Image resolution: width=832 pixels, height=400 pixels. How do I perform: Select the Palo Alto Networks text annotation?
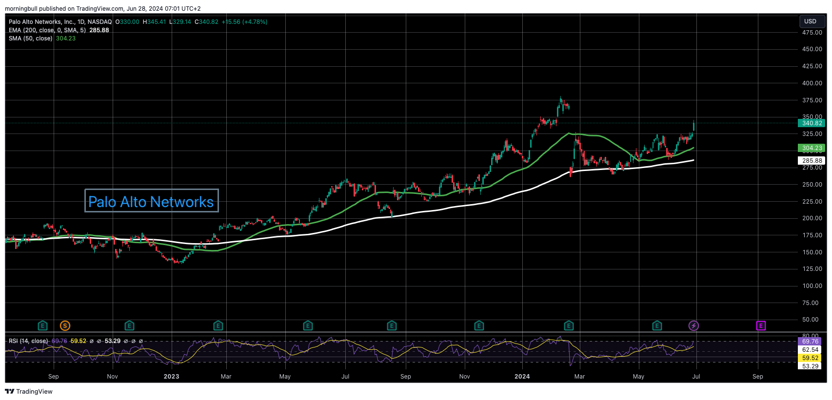coord(151,201)
